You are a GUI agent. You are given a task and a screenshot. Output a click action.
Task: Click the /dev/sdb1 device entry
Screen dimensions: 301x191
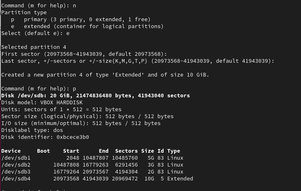point(16,158)
